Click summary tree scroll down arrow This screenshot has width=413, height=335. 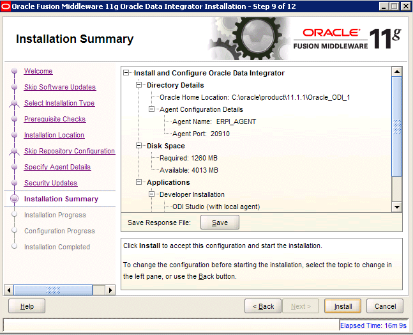tap(396, 207)
